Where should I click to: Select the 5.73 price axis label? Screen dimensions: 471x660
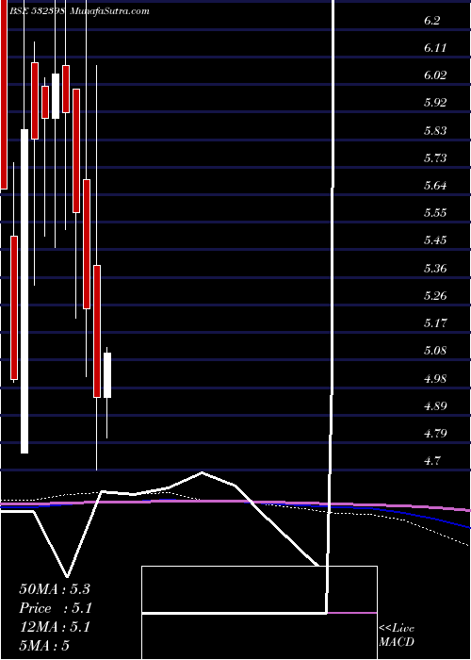(435, 157)
